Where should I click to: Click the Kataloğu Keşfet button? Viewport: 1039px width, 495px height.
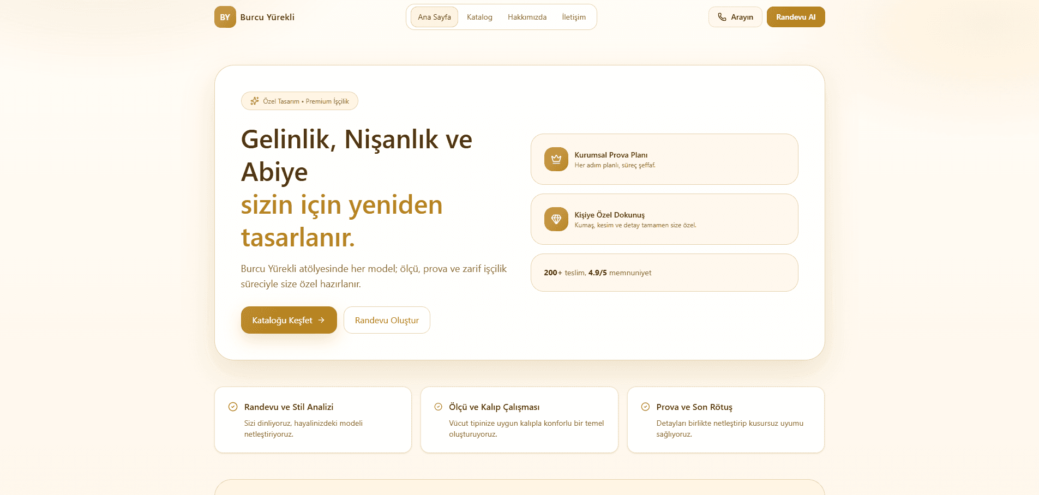tap(289, 320)
